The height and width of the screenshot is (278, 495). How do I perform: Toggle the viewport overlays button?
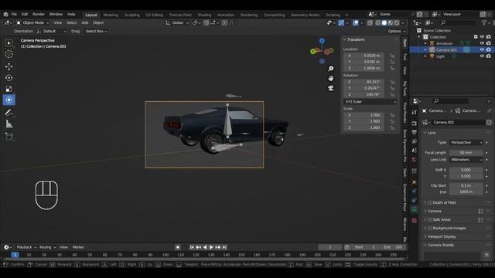[x=356, y=22]
